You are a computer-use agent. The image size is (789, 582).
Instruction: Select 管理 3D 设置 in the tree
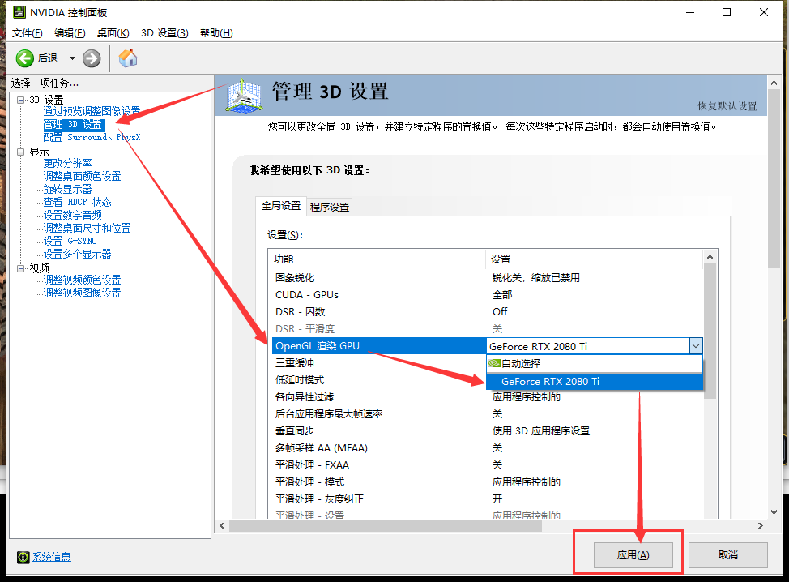pos(73,124)
